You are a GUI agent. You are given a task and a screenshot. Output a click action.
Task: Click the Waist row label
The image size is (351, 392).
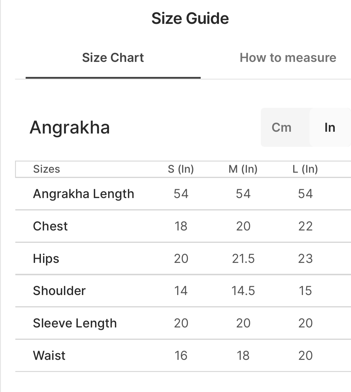(49, 355)
